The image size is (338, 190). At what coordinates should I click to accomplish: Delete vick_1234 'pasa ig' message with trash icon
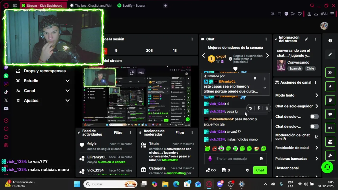pyautogui.click(x=267, y=108)
